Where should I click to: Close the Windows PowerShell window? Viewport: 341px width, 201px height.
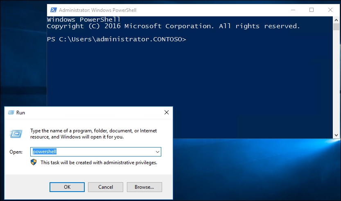click(330, 10)
